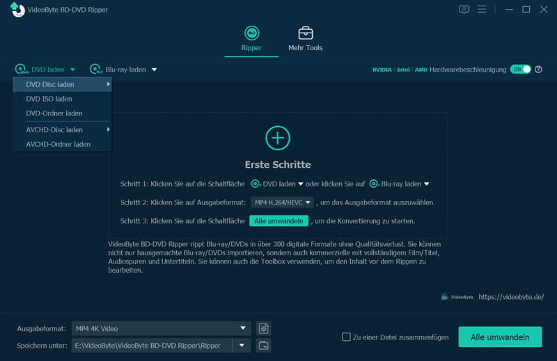Click the large plus icon to add disc
This screenshot has height=361, width=557.
pyautogui.click(x=278, y=138)
